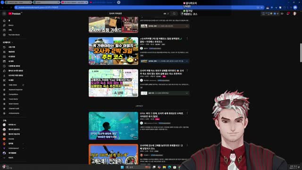Open YouTube notifications bell

288,14
